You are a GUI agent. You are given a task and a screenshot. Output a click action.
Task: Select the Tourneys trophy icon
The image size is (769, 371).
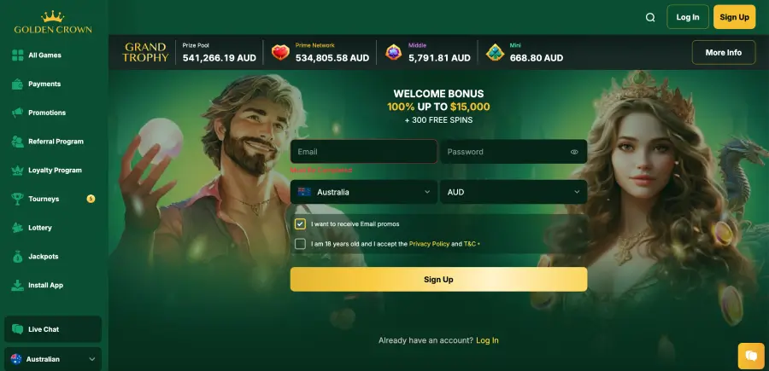coord(18,199)
